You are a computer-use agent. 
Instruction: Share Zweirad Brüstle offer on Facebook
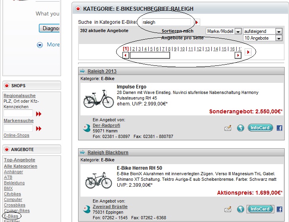pos(279,209)
